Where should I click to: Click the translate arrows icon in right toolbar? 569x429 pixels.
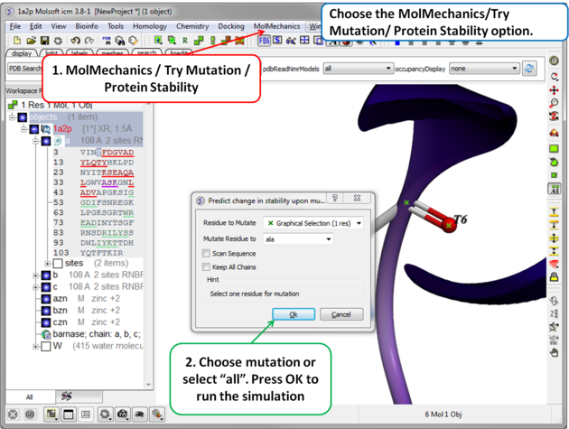[x=555, y=90]
